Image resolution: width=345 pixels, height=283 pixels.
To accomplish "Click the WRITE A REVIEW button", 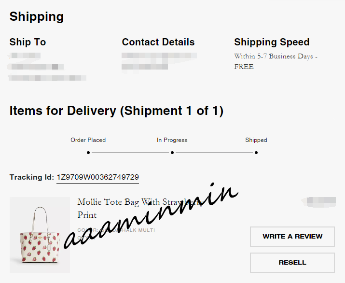I will tap(292, 236).
